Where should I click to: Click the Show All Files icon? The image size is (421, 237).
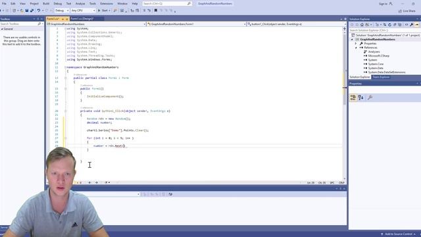point(400,25)
